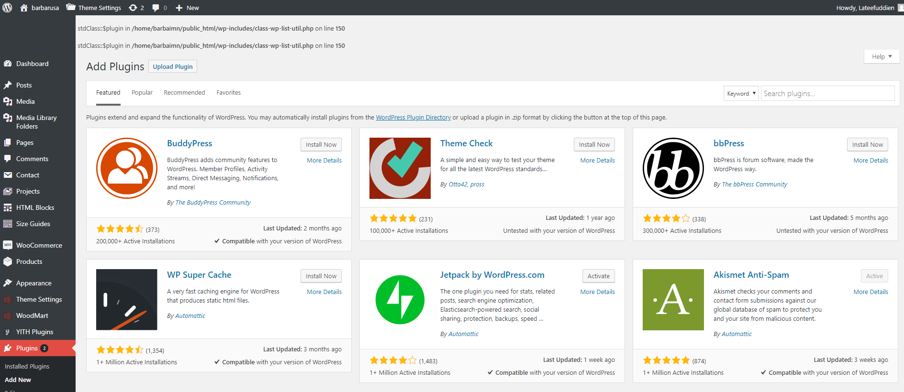Click the Appearance brush icon
The height and width of the screenshot is (392, 904).
pyautogui.click(x=8, y=283)
